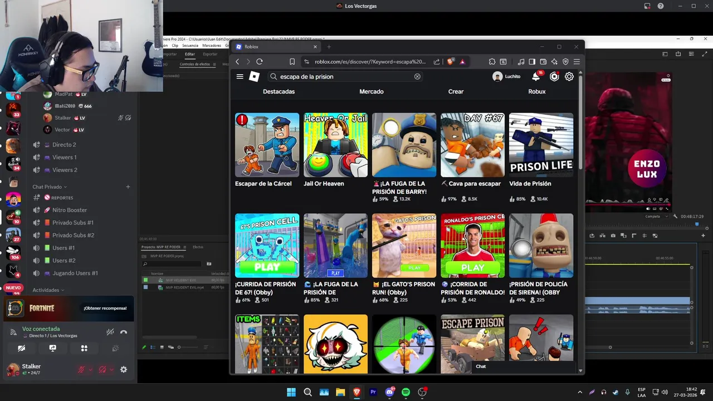Open the Windows Start menu
This screenshot has width=713, height=401.
[x=291, y=392]
